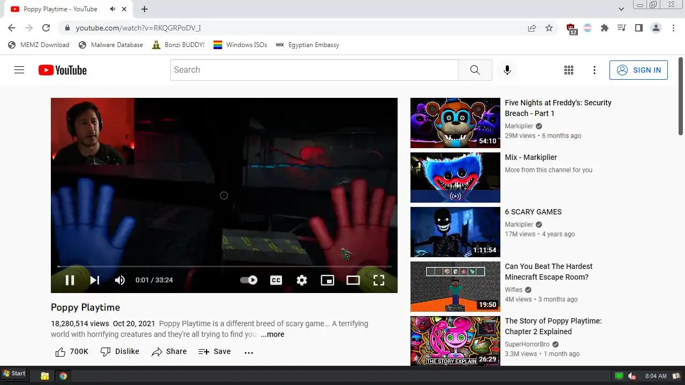Open the tab search chevron
This screenshot has height=385, width=685.
pos(621,9)
